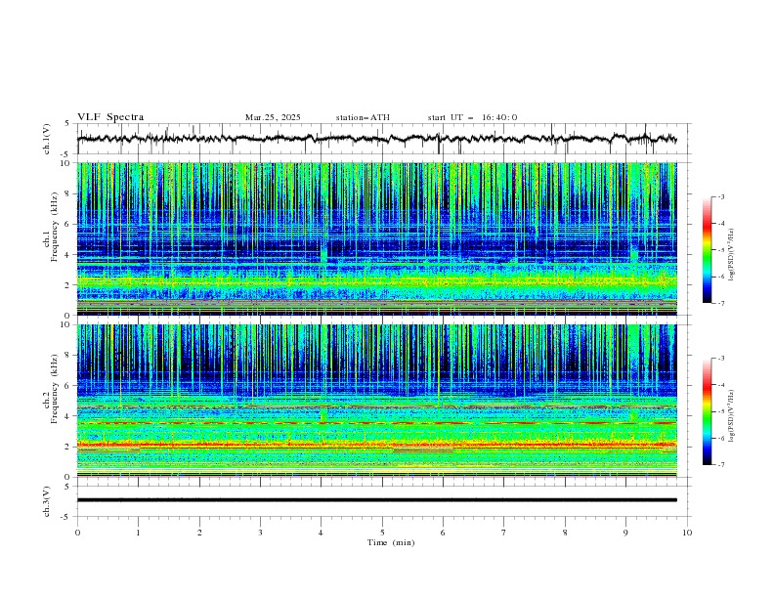
Task: Click time axis tick label "3"
Action: pyautogui.click(x=260, y=533)
